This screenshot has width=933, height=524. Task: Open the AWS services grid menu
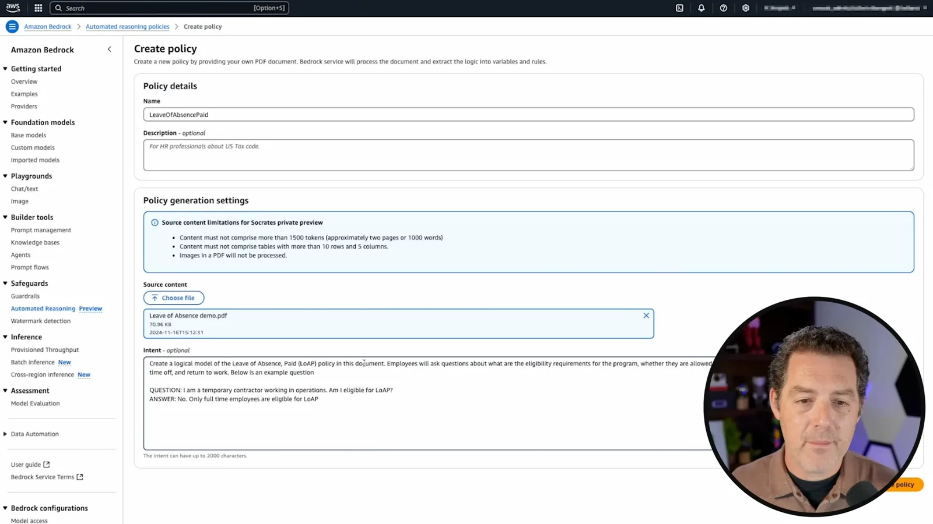(38, 8)
